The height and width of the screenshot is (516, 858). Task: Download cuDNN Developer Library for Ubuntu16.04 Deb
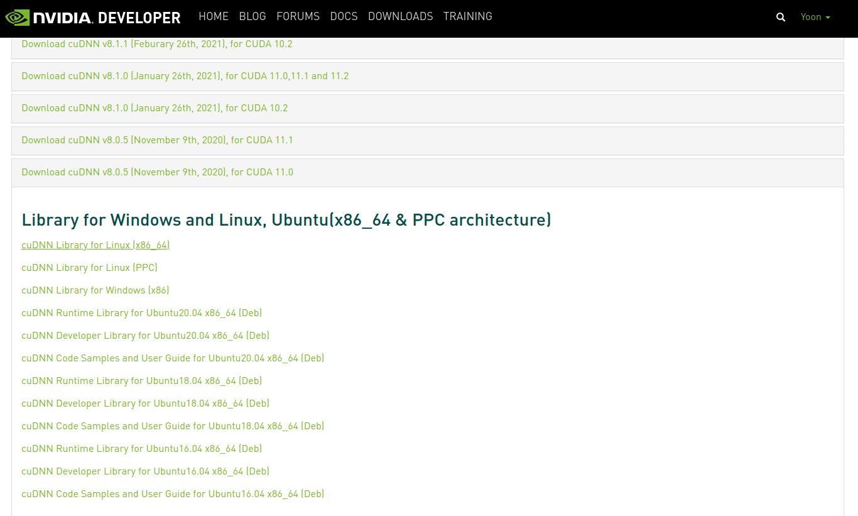145,471
